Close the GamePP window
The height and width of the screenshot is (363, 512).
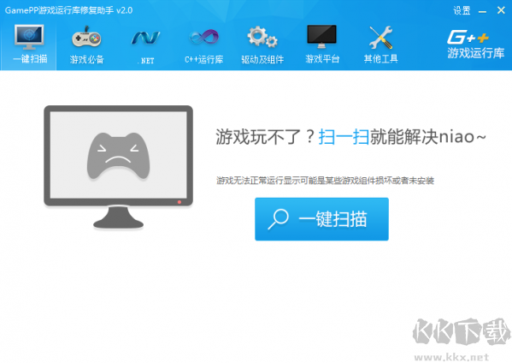pyautogui.click(x=501, y=10)
